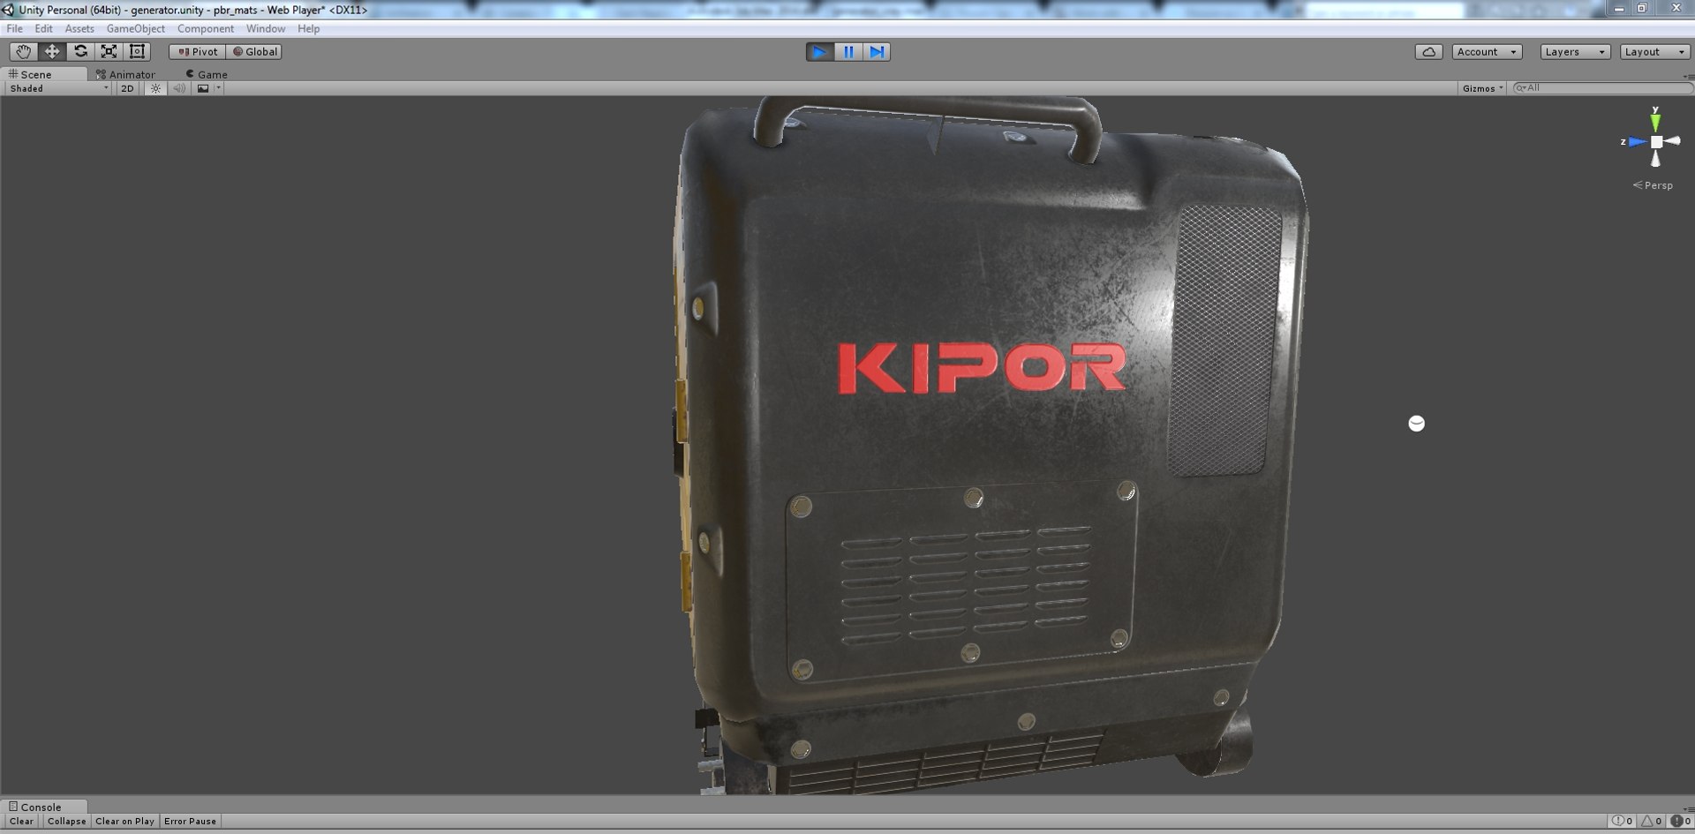Open the Window menu
This screenshot has height=834, width=1695.
point(265,28)
